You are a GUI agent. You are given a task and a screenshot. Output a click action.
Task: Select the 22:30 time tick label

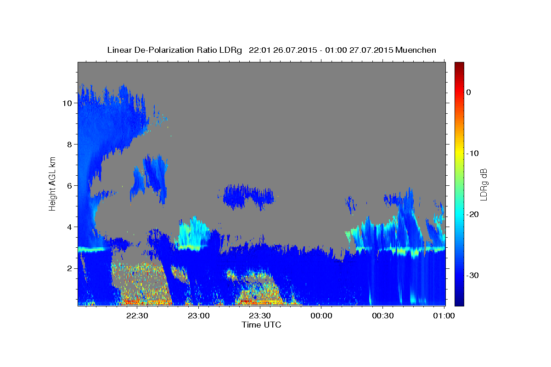pos(137,316)
